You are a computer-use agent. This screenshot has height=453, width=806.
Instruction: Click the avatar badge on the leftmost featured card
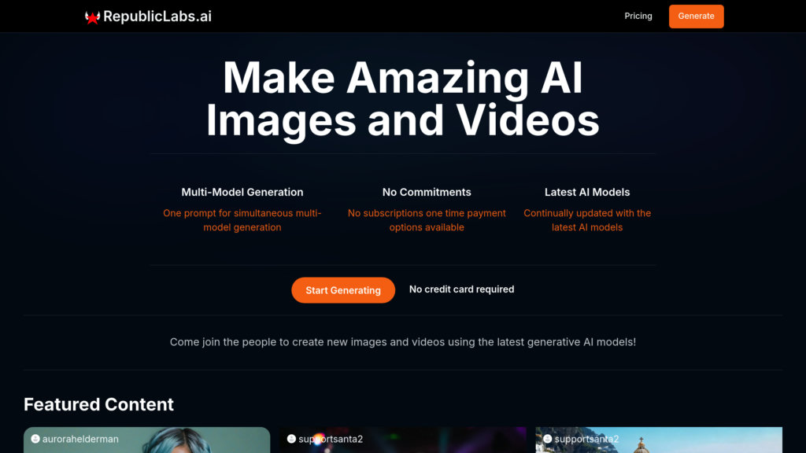tap(37, 440)
